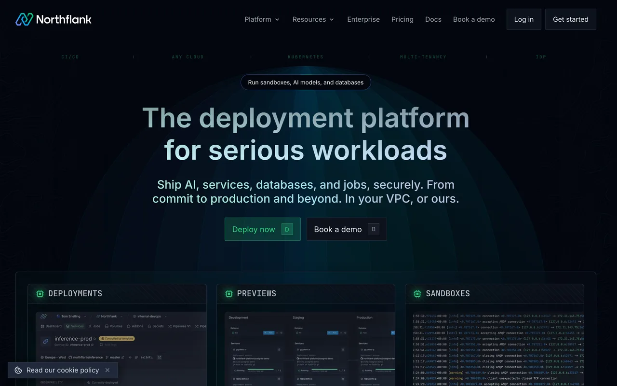The height and width of the screenshot is (386, 617).
Task: Expand the Platform menu
Action: (x=262, y=19)
